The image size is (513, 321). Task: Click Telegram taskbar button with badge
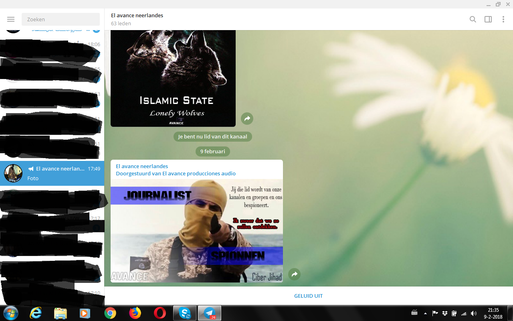[210, 313]
